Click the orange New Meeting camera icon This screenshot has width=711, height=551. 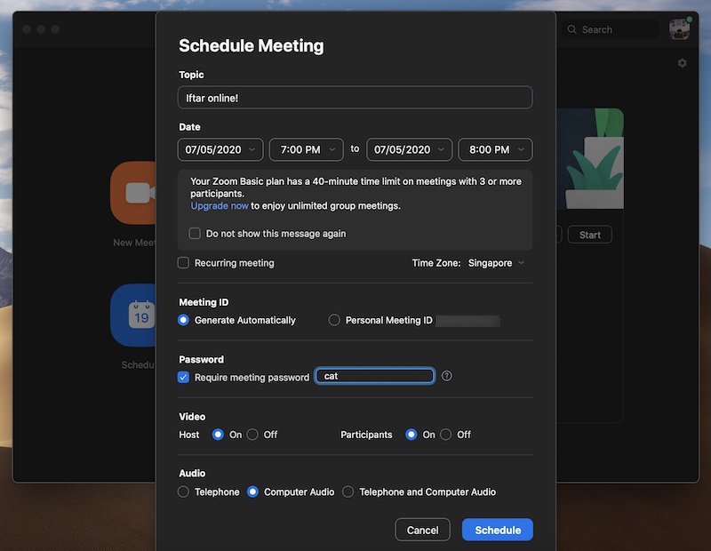pyautogui.click(x=132, y=193)
